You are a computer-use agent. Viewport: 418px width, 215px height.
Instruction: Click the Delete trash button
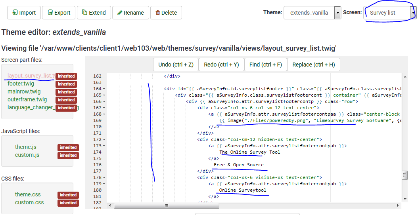[166, 13]
